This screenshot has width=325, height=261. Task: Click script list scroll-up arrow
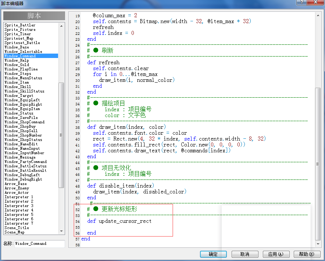(x=61, y=26)
